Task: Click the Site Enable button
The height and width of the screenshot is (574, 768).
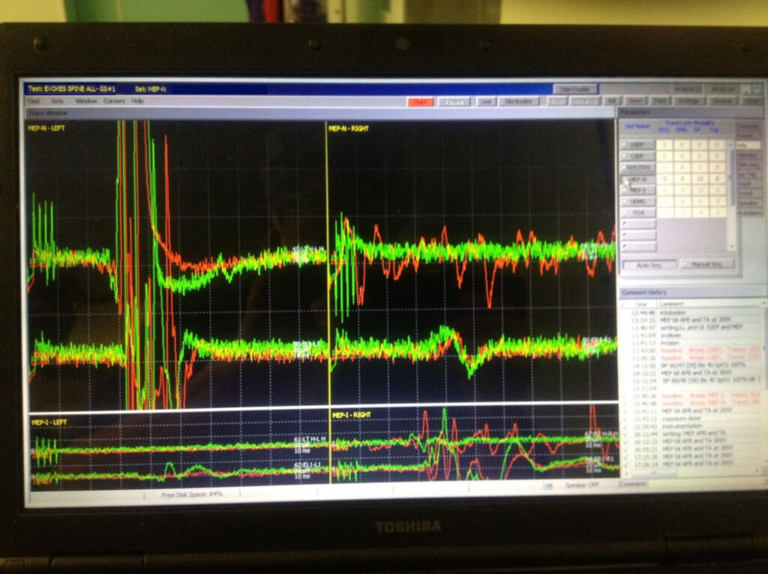Action: pos(576,89)
